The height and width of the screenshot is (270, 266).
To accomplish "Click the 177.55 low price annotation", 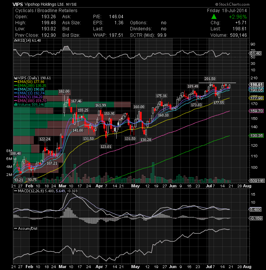I will [219, 103].
